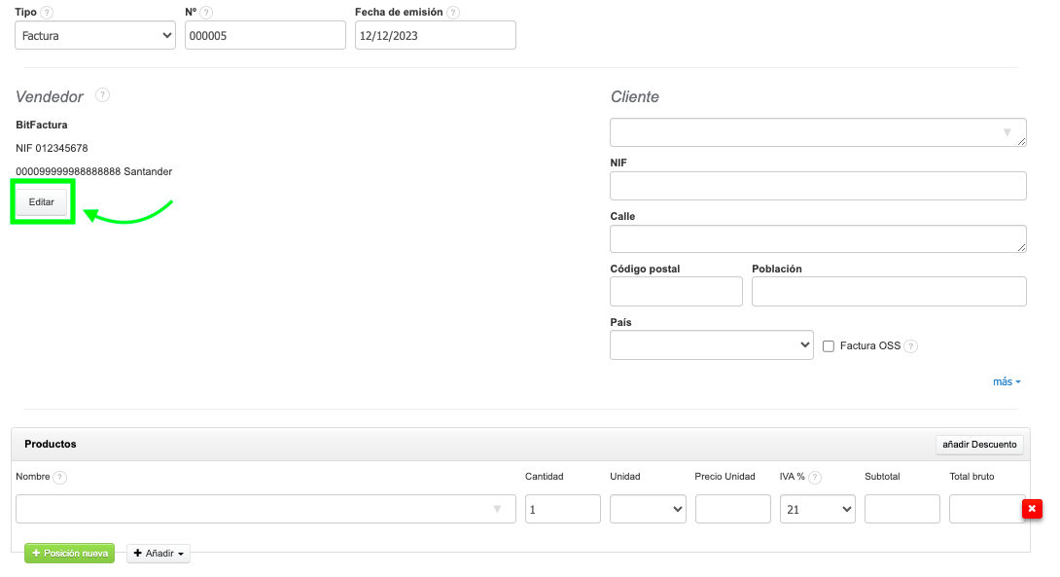Screen dimensions: 1060x577
Task: Click the help icon beside Nombre column
Action: pyautogui.click(x=60, y=477)
